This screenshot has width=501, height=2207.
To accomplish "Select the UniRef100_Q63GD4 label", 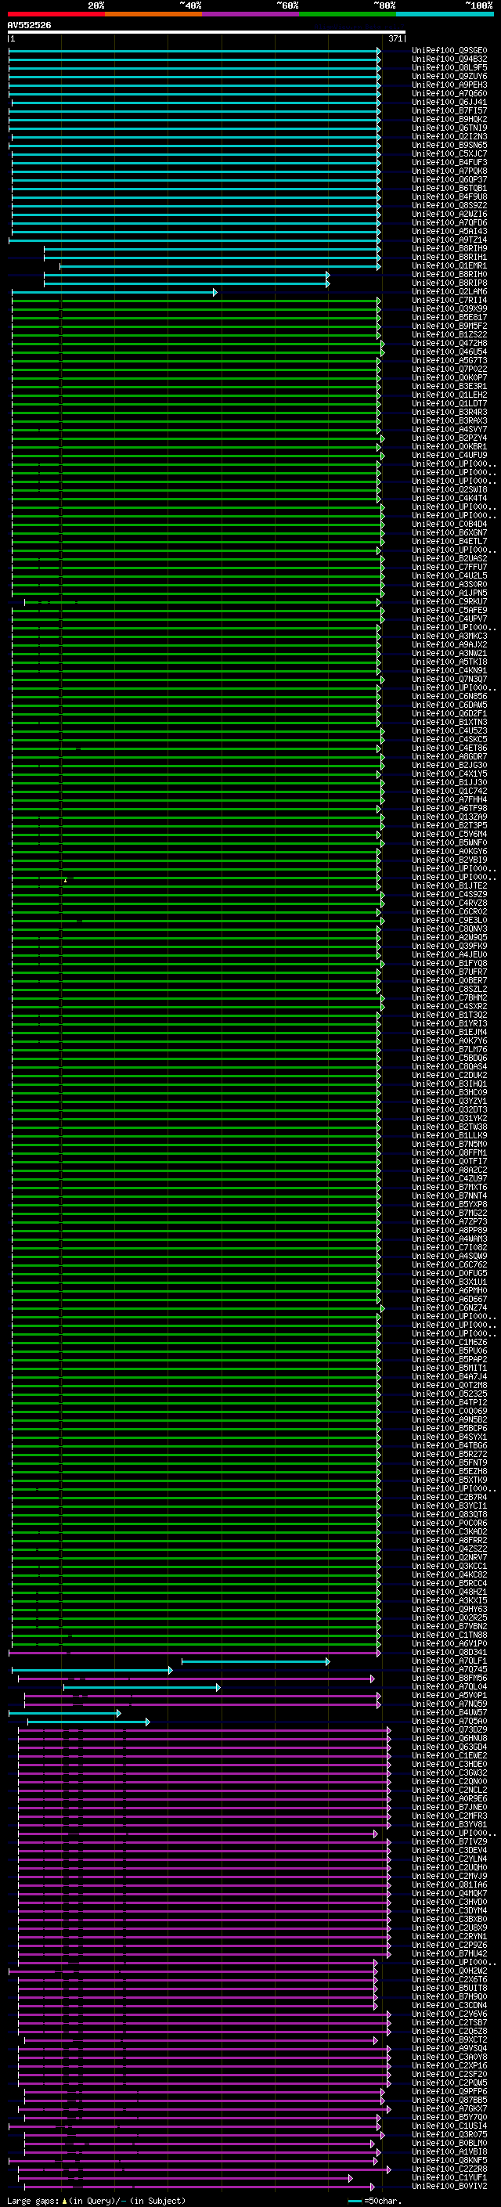I will click(x=449, y=1747).
